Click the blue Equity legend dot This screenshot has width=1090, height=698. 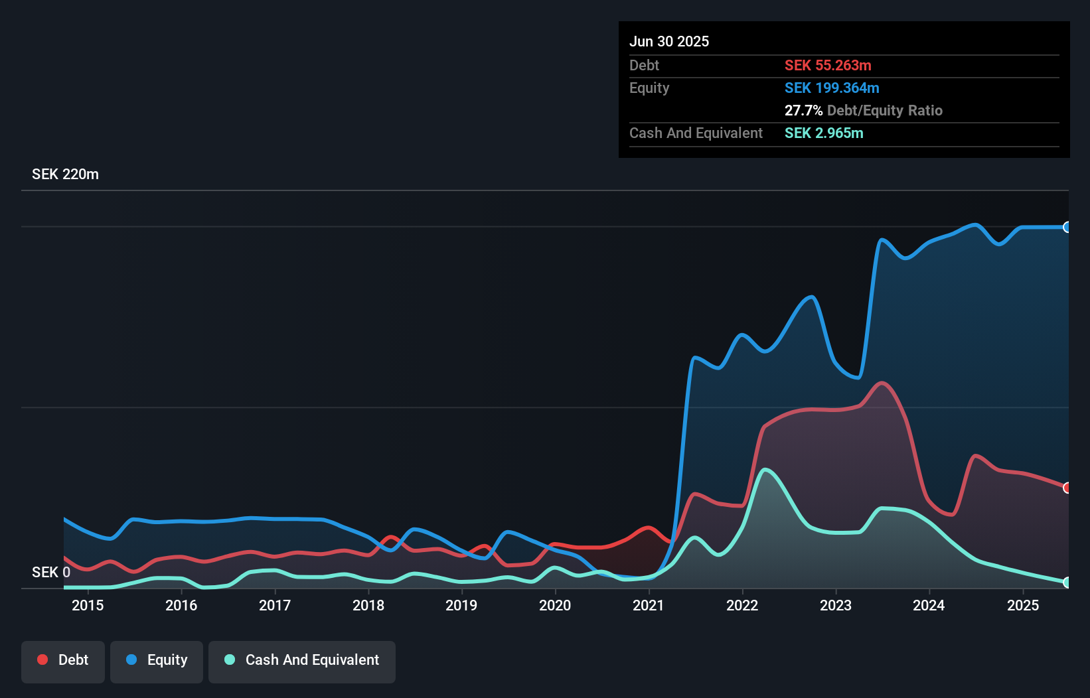[131, 660]
